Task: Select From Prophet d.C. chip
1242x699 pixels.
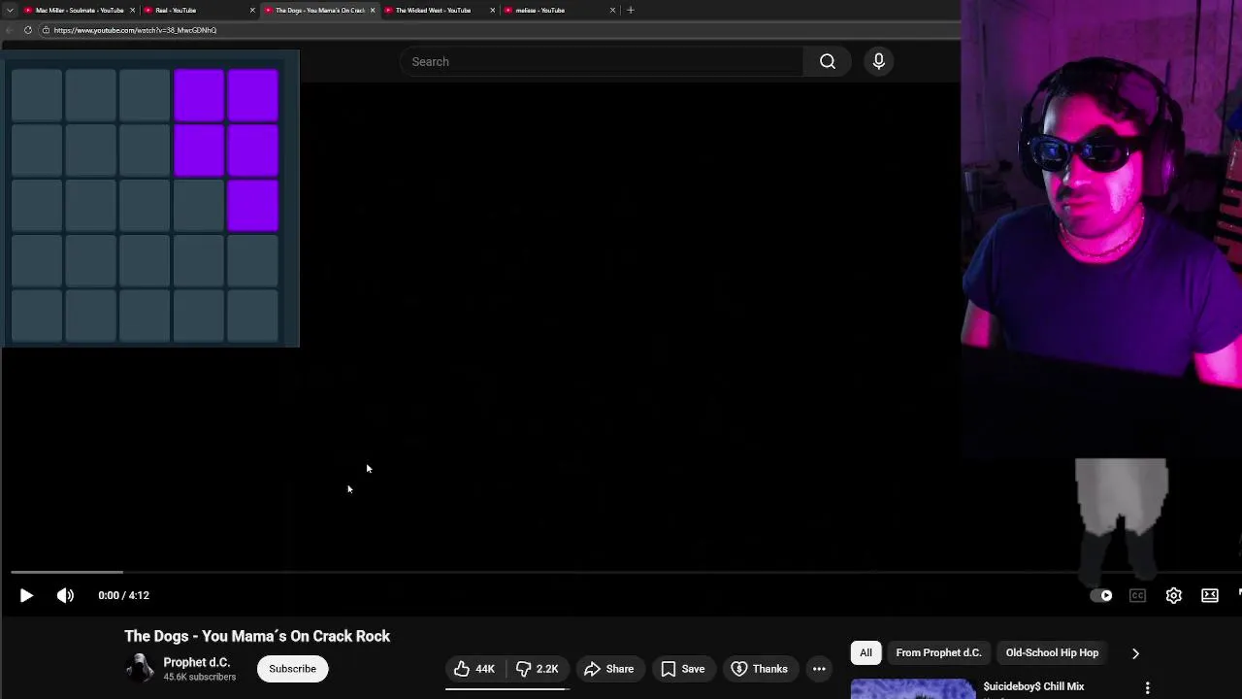Action: click(x=938, y=652)
